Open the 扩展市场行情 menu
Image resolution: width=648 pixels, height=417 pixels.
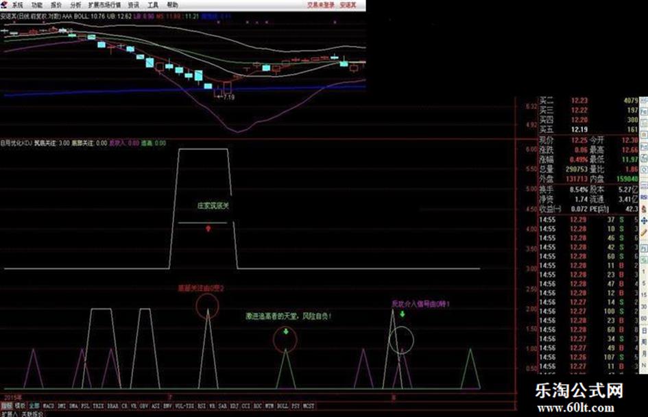[104, 5]
